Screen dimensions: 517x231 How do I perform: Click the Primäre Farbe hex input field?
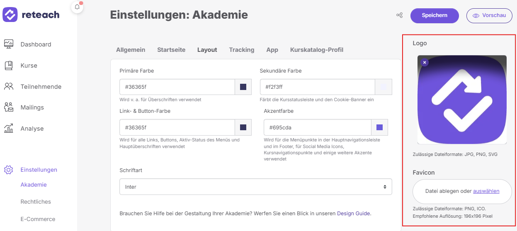tap(177, 87)
